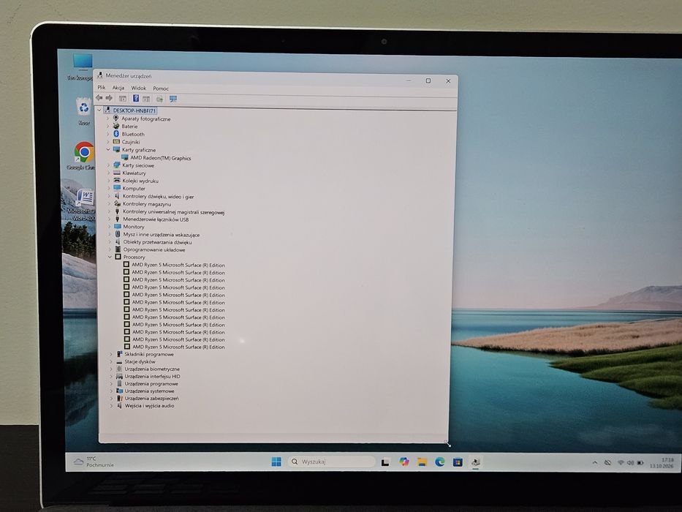This screenshot has width=682, height=512.
Task: Click the Device Manager taskbar icon
Action: [x=476, y=462]
